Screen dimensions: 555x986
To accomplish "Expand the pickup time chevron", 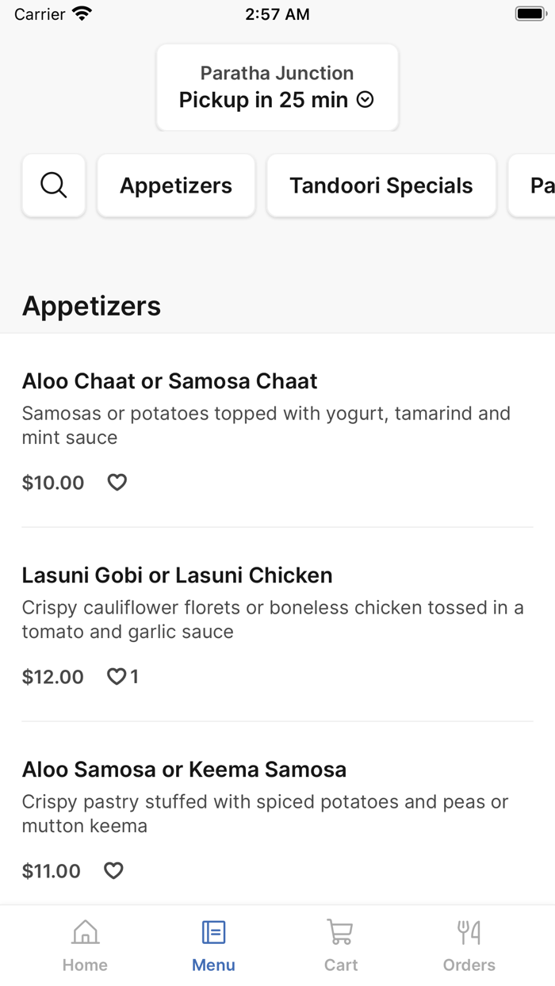I will coord(365,100).
